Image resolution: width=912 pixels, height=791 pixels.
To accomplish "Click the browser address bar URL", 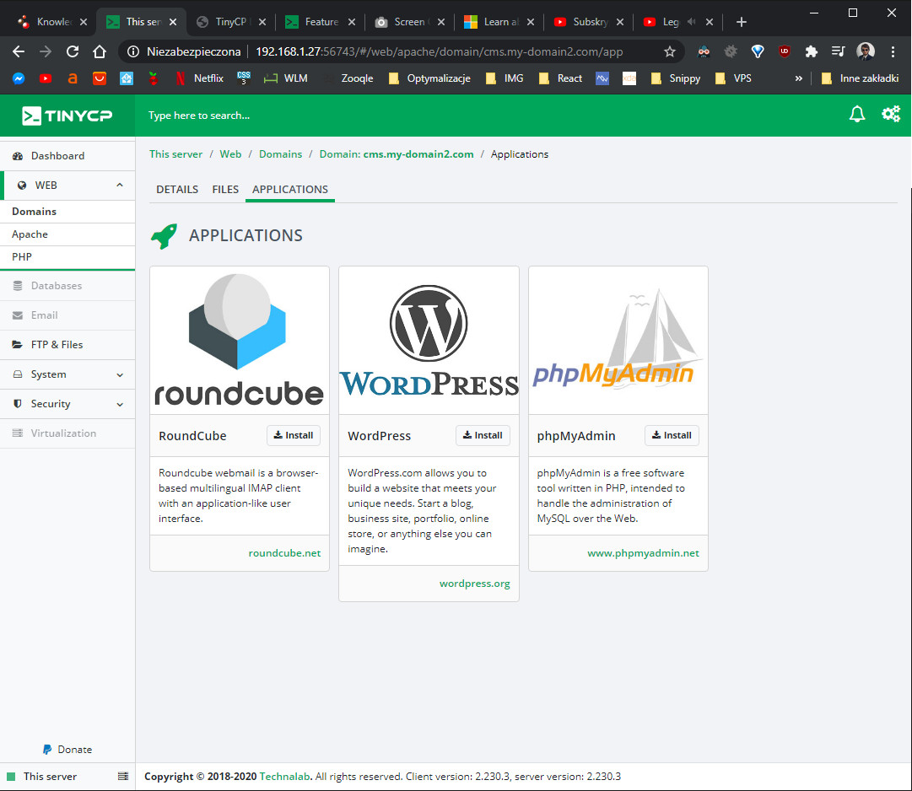I will coord(440,51).
